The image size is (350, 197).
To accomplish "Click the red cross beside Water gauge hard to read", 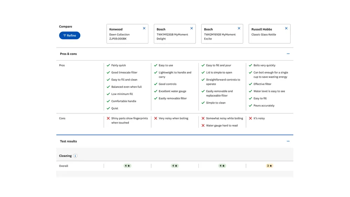I will point(203,126).
